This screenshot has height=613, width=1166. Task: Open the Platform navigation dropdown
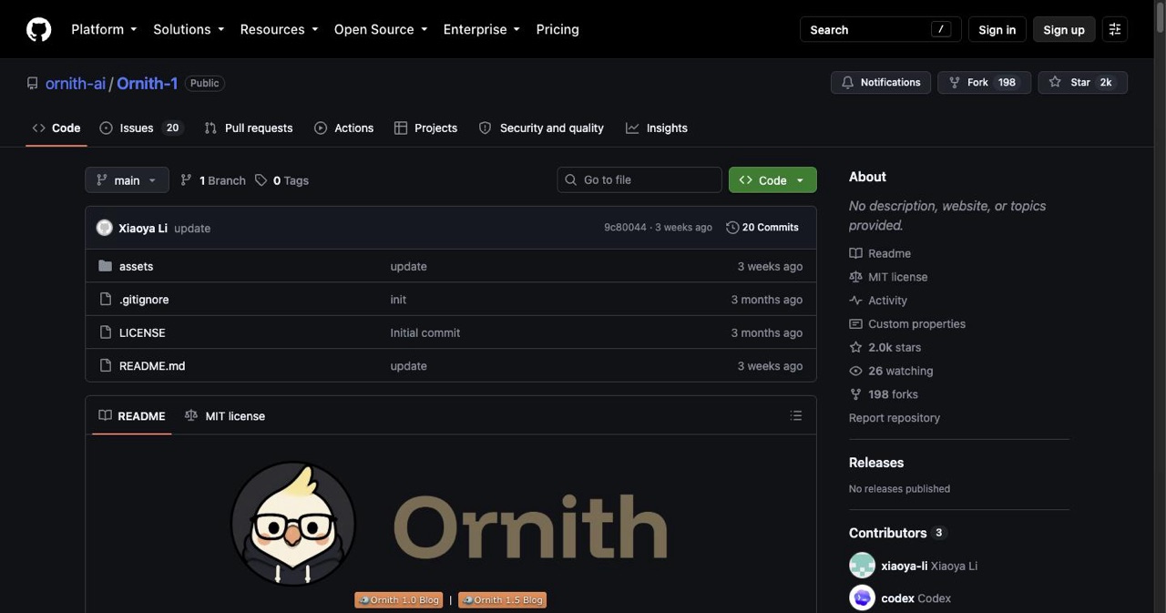pos(104,29)
